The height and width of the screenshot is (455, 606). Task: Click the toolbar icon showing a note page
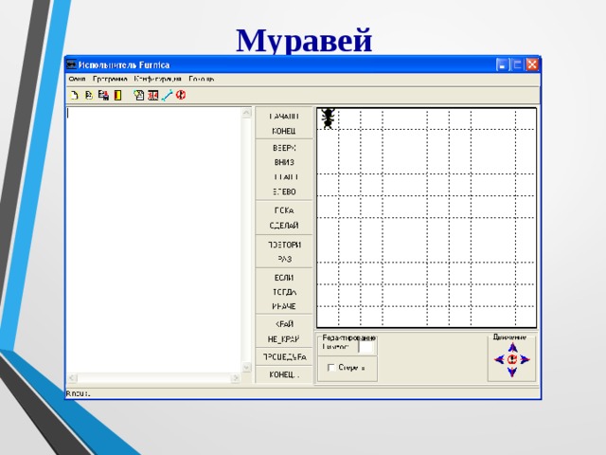(139, 95)
